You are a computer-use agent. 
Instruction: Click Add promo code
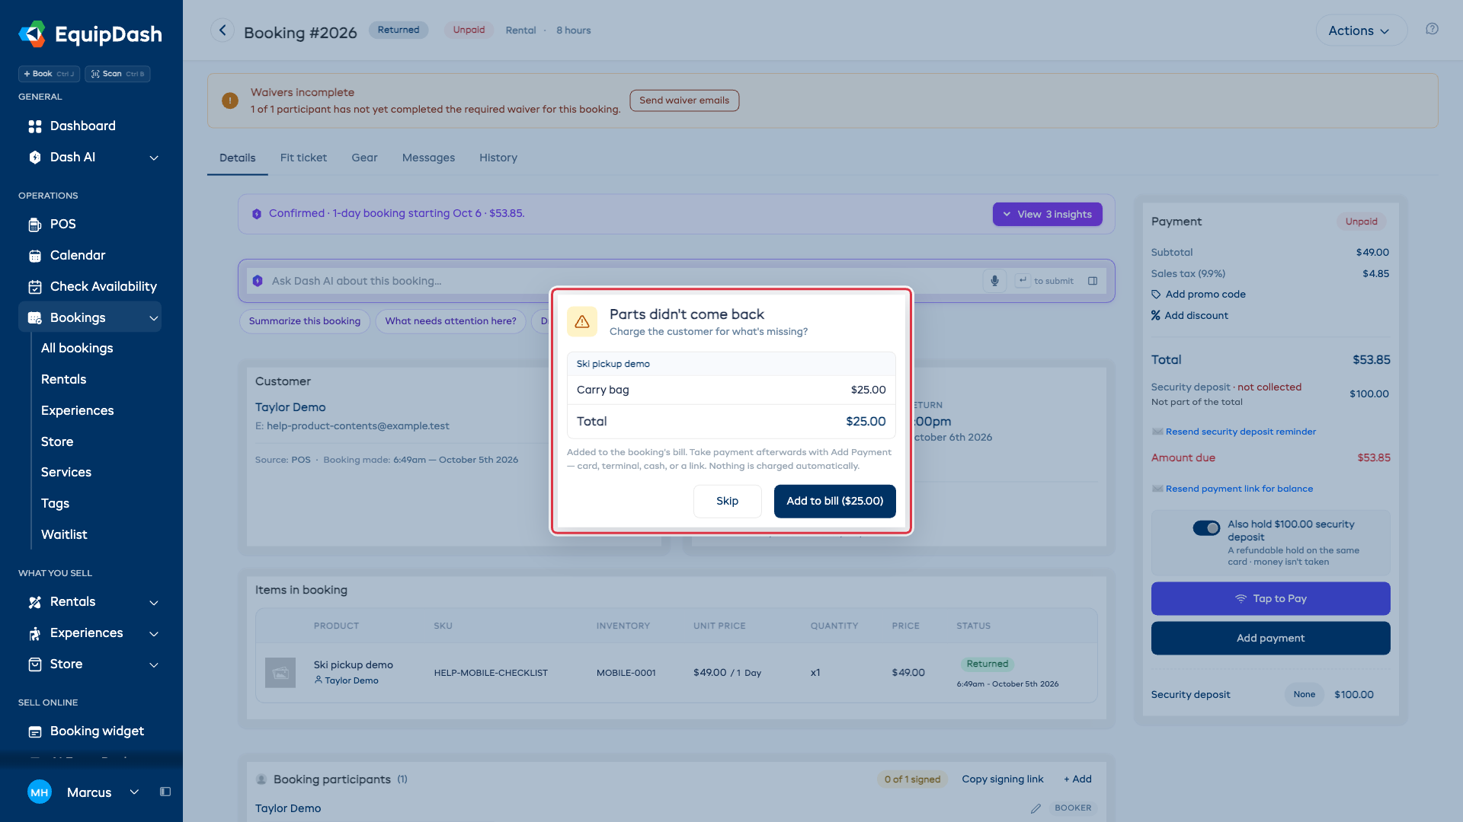point(1205,295)
